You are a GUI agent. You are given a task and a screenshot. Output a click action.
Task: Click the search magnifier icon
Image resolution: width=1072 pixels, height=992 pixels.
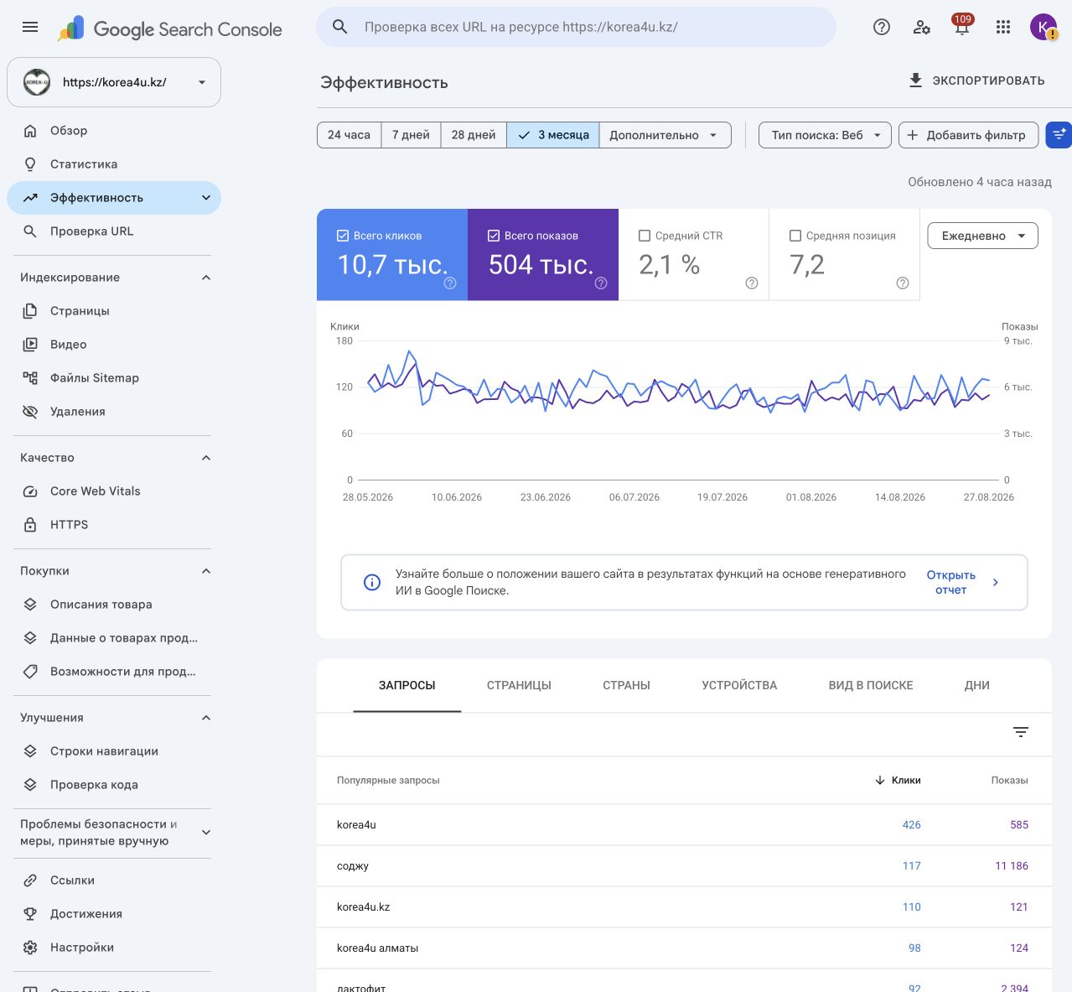(x=340, y=27)
